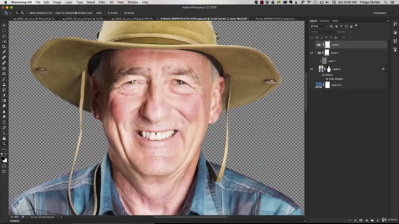
Task: Open blend mode Normal dropdown
Action: pyautogui.click(x=323, y=32)
